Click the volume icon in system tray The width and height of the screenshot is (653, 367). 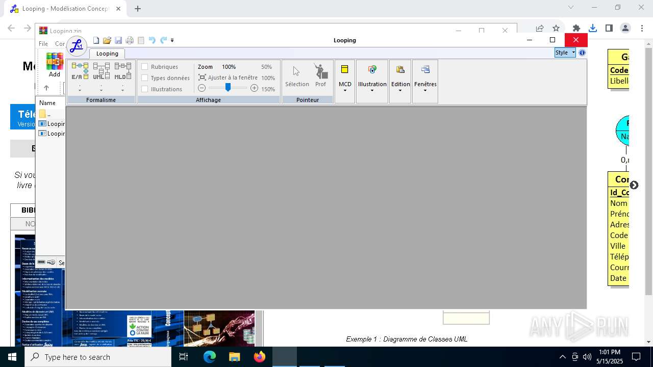[x=587, y=357]
